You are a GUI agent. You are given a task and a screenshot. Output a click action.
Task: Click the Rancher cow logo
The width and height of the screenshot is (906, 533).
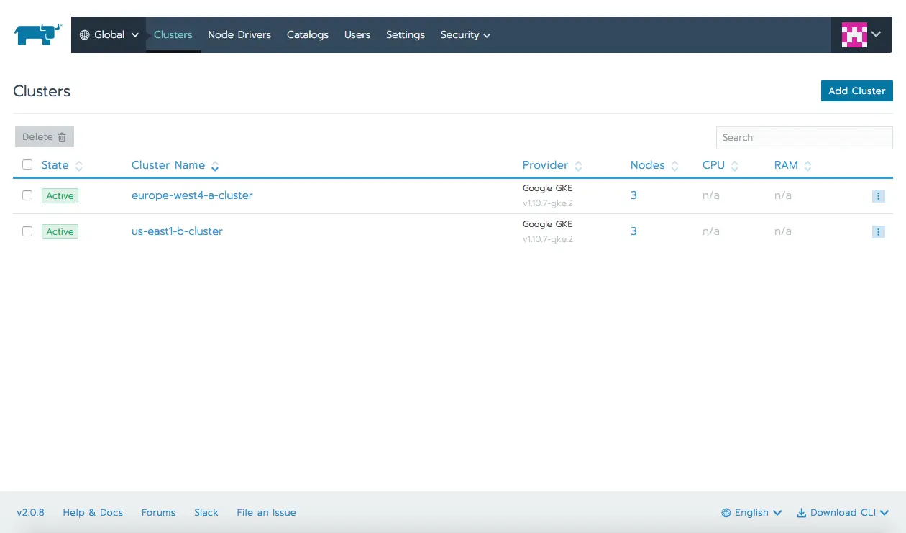pos(37,34)
